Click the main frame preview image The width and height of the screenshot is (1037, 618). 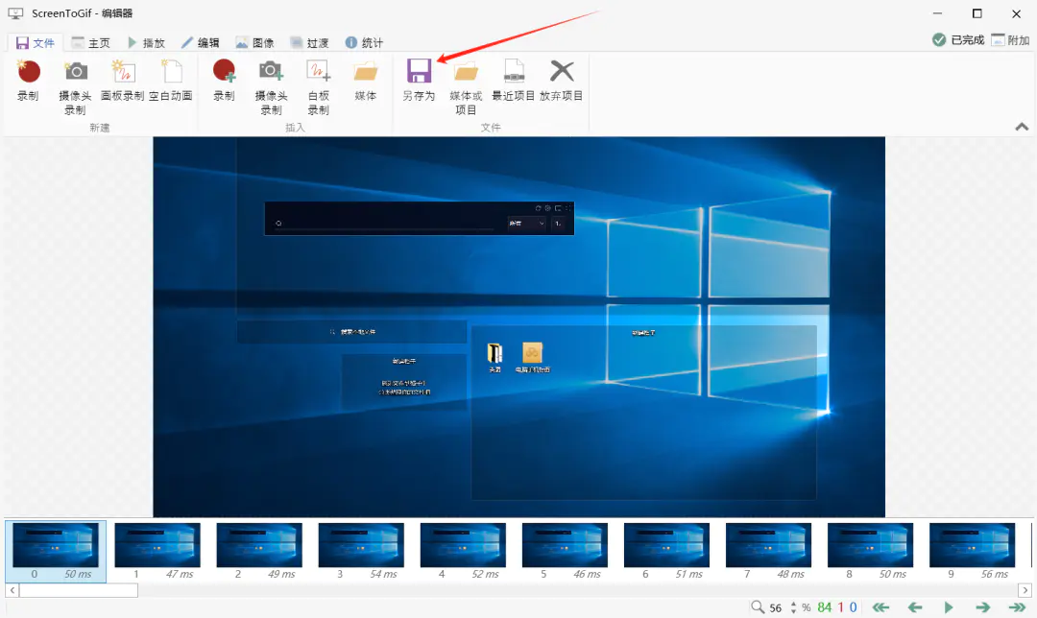[519, 326]
